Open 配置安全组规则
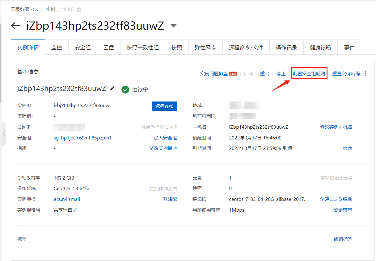Screen dimensions: 376x261 tap(309, 74)
